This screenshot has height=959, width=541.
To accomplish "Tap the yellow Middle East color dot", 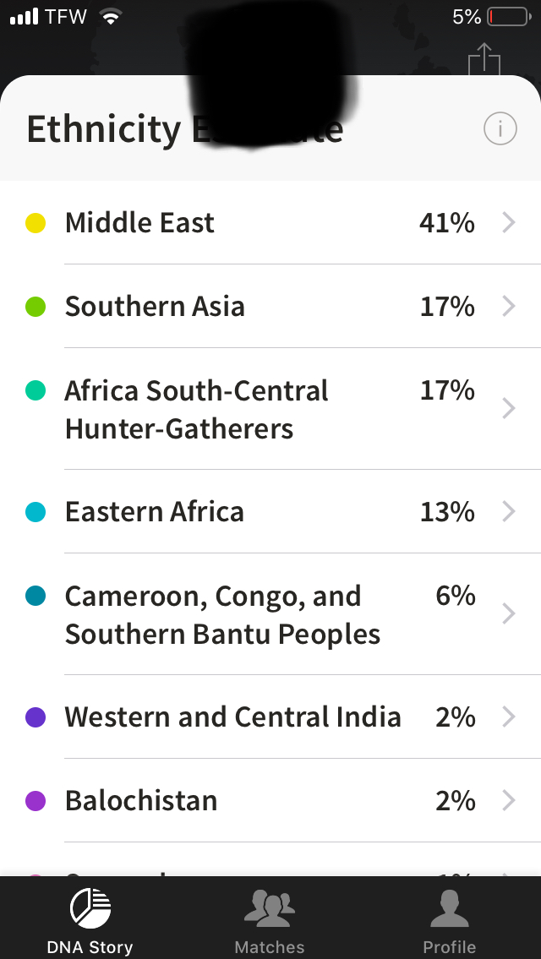I will pyautogui.click(x=36, y=222).
